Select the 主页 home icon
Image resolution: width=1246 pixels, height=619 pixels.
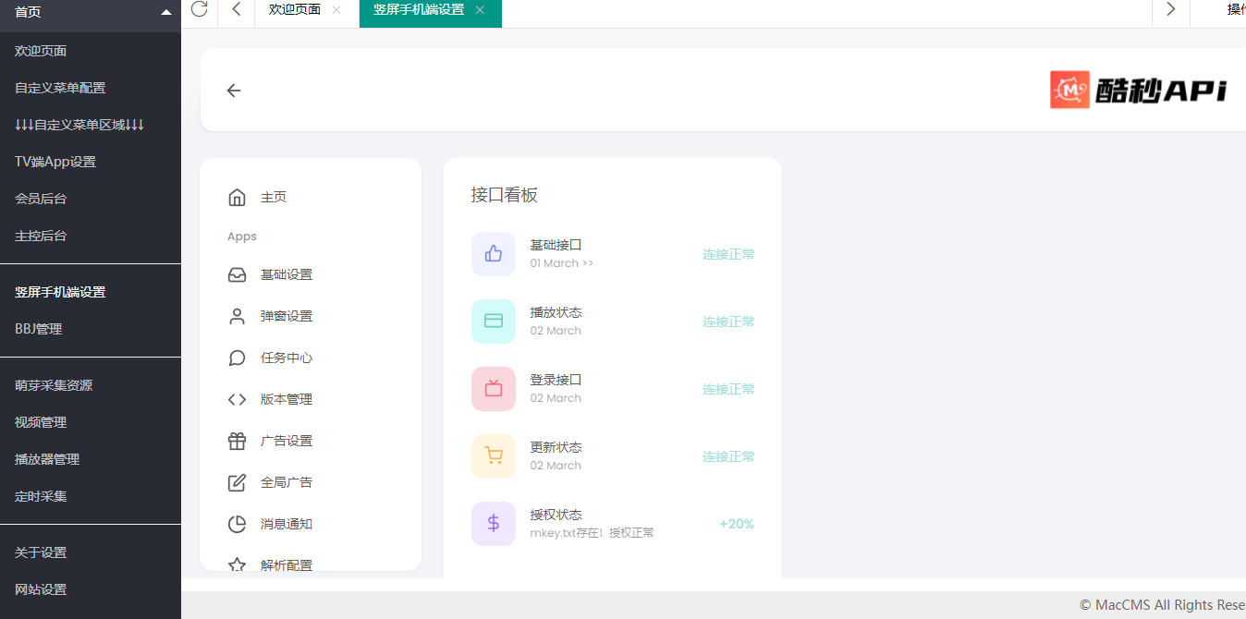coord(236,196)
